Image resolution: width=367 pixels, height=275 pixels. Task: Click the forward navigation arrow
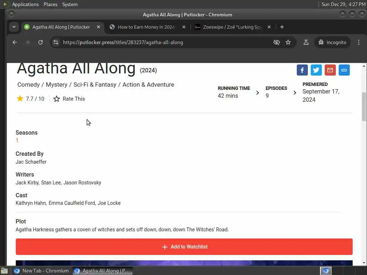[x=27, y=42]
